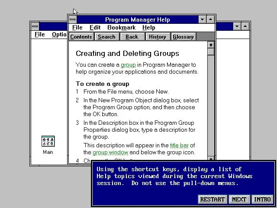Minimize the Program Manager window behind

coord(237,26)
